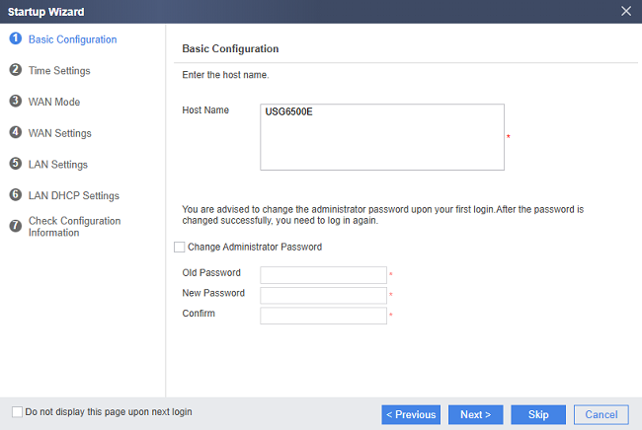This screenshot has height=430, width=642.
Task: Click the step 7 circle icon
Action: [x=16, y=226]
